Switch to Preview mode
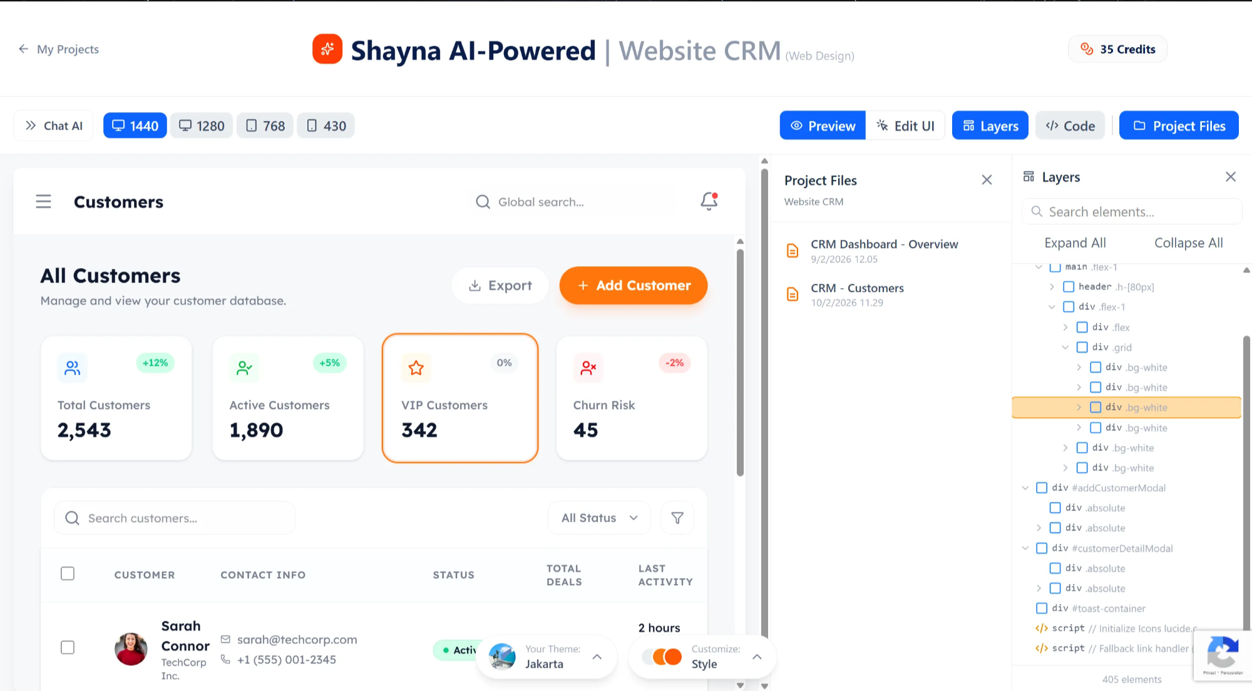The image size is (1252, 691). pos(822,125)
